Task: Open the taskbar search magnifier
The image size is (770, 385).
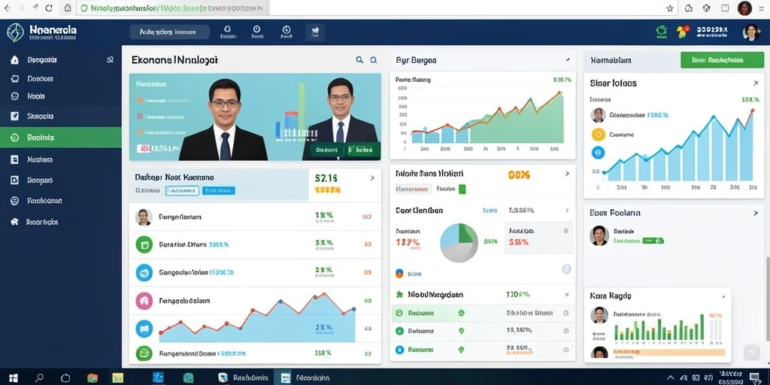Action: [40, 377]
